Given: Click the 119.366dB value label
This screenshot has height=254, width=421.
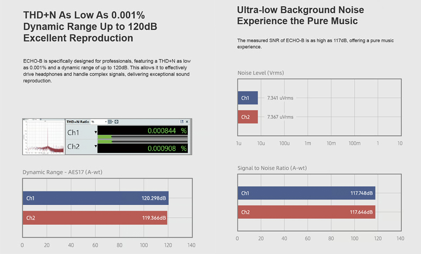Looking at the screenshot, I should pos(154,218).
